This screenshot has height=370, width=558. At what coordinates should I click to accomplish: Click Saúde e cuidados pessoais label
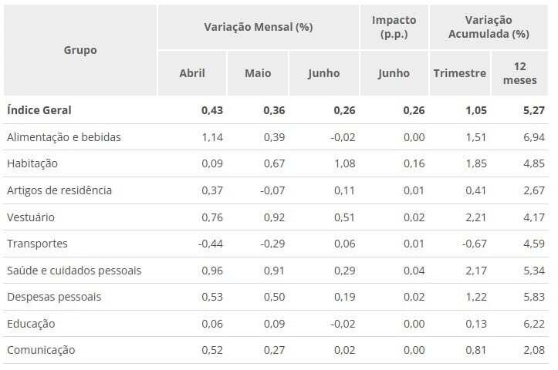[x=73, y=271]
